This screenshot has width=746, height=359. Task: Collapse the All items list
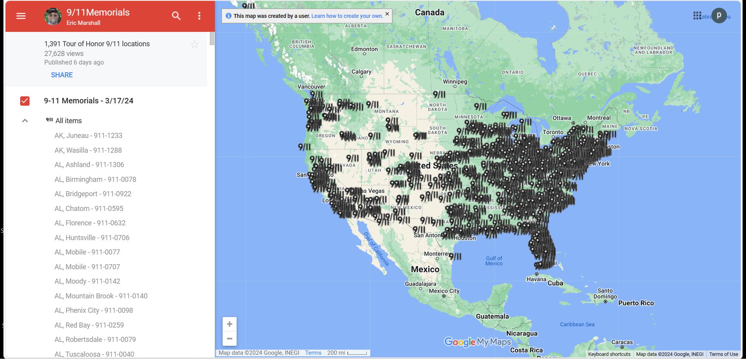(x=25, y=121)
